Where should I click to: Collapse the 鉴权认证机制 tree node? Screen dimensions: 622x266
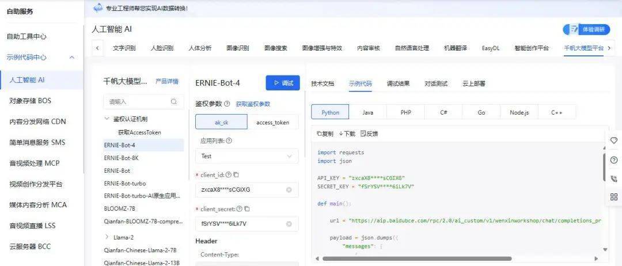[x=107, y=119]
